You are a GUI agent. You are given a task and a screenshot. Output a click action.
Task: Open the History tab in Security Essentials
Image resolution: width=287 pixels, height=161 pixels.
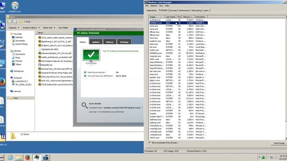109,42
